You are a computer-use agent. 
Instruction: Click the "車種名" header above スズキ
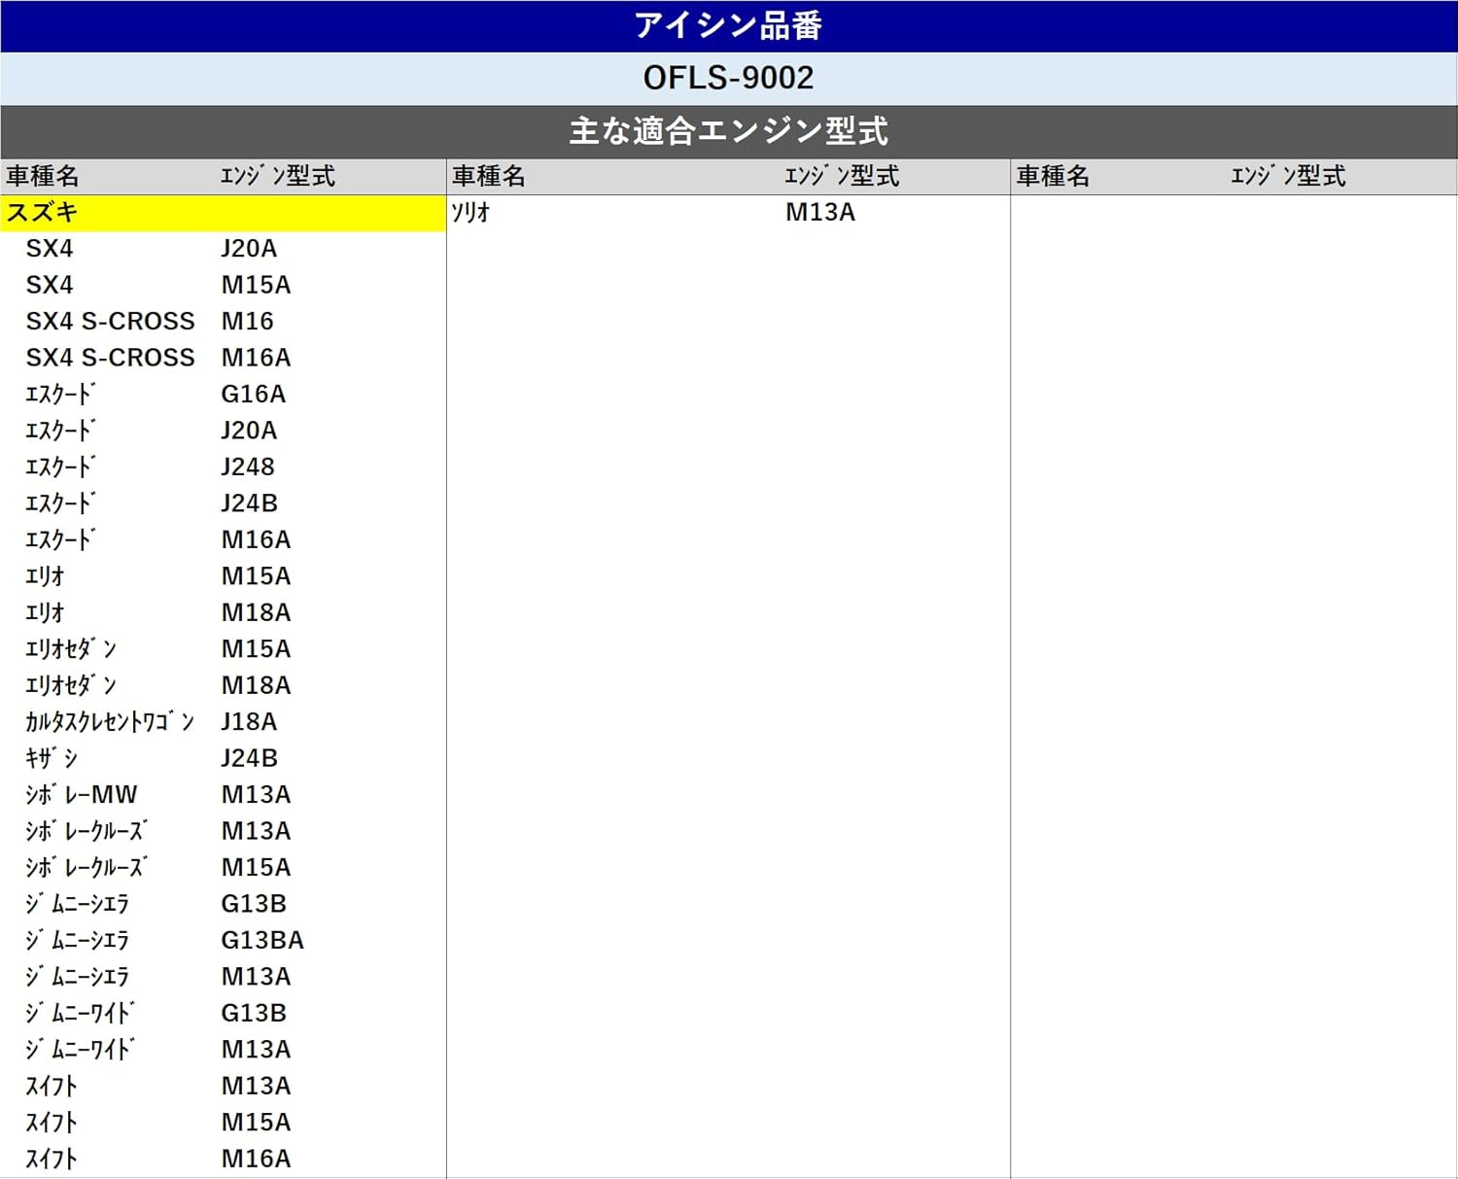(43, 176)
